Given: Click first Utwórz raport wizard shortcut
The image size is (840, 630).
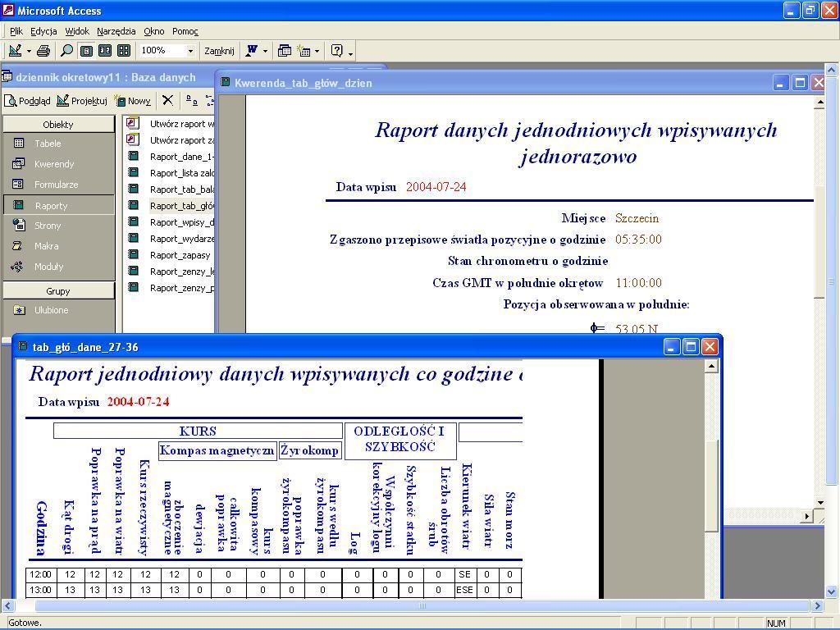Looking at the screenshot, I should point(170,124).
